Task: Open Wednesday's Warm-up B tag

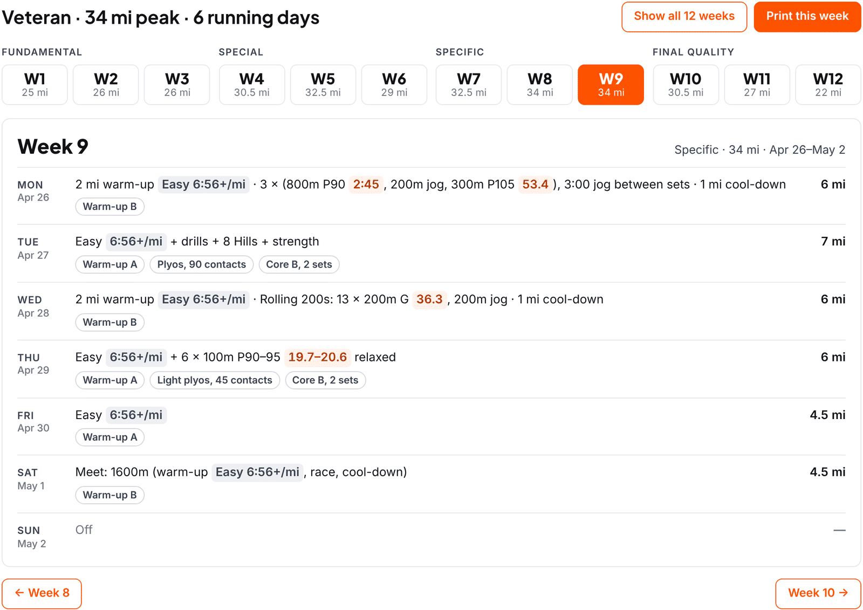Action: click(110, 322)
